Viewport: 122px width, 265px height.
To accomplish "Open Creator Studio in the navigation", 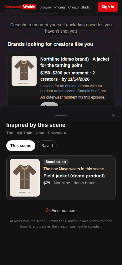I will 79,7.
